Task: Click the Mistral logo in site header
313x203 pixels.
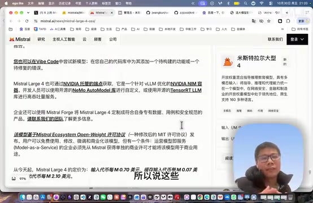Action: pos(20,39)
